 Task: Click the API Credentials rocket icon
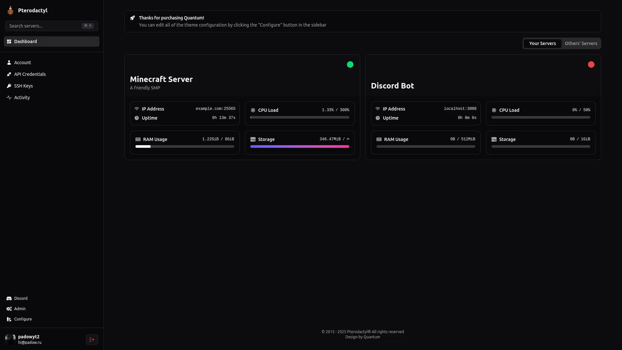pyautogui.click(x=9, y=74)
